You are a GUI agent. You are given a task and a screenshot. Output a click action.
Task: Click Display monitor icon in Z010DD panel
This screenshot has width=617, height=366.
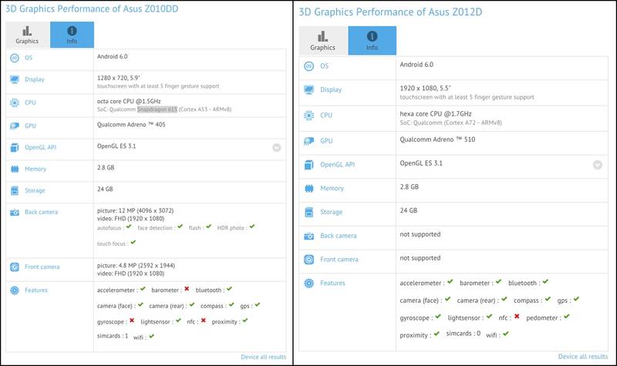coord(15,79)
